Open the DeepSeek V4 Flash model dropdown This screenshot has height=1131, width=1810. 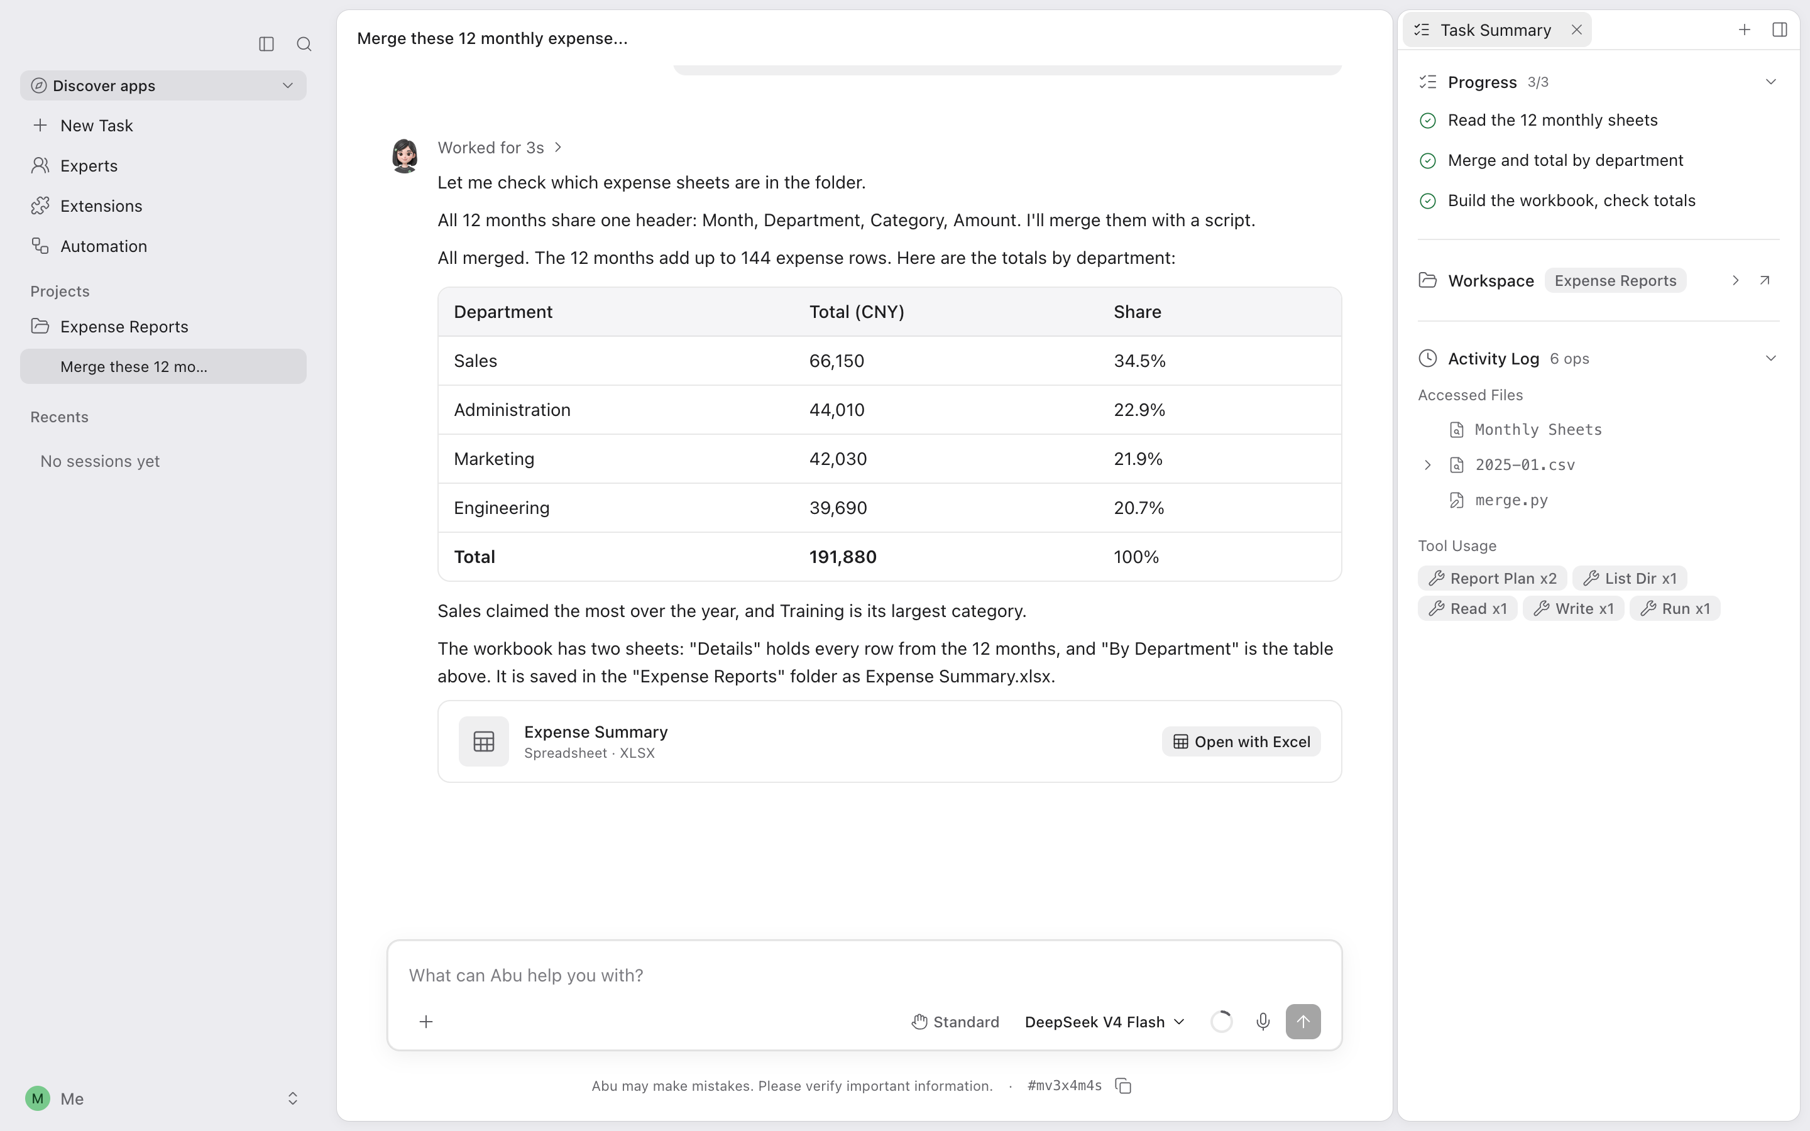click(1105, 1022)
